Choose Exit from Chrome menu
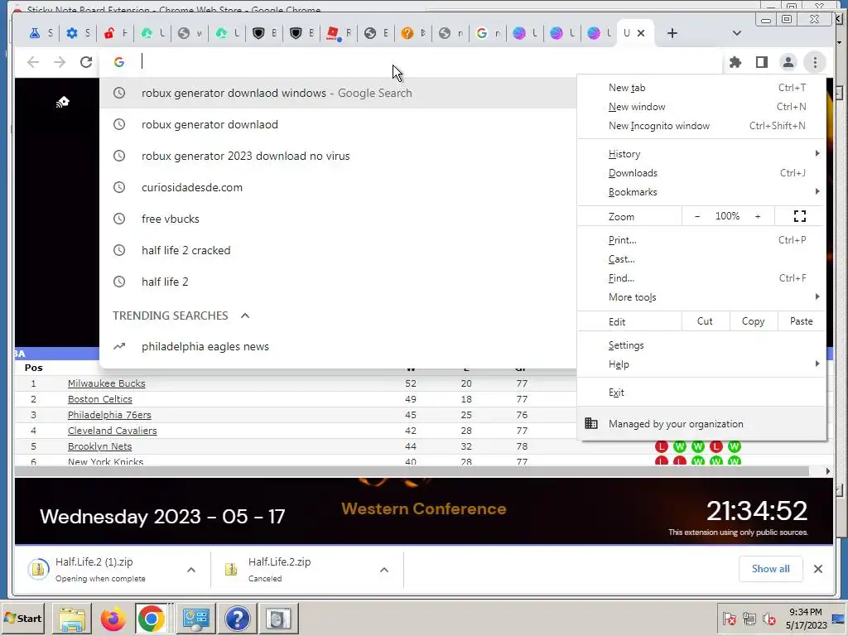Screen dimensions: 848x636 coord(701,393)
